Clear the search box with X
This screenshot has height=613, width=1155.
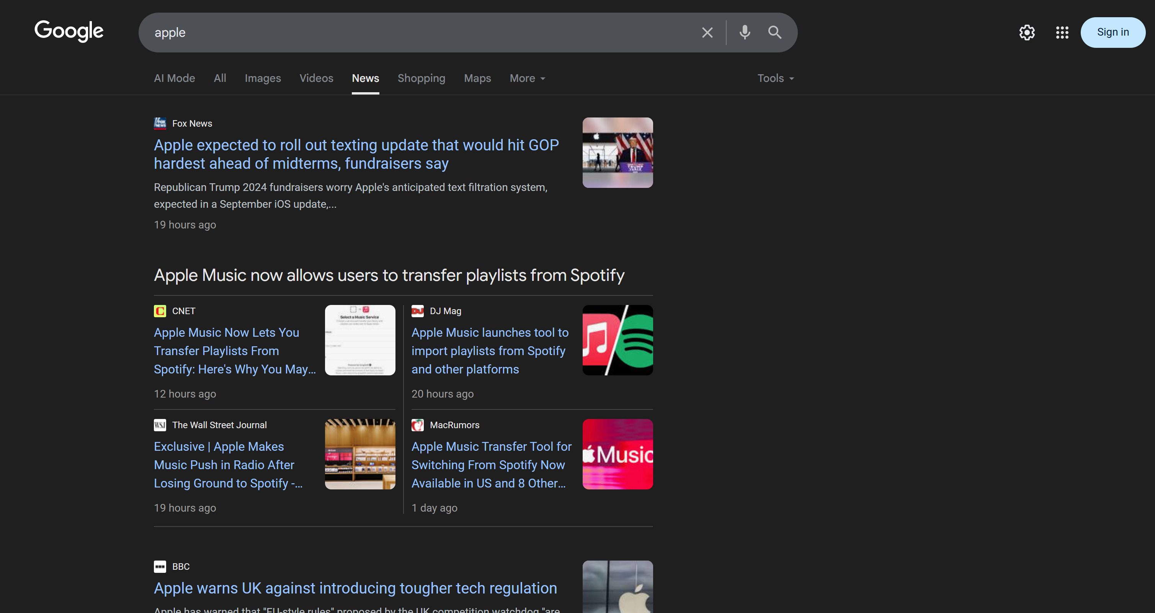pyautogui.click(x=707, y=33)
